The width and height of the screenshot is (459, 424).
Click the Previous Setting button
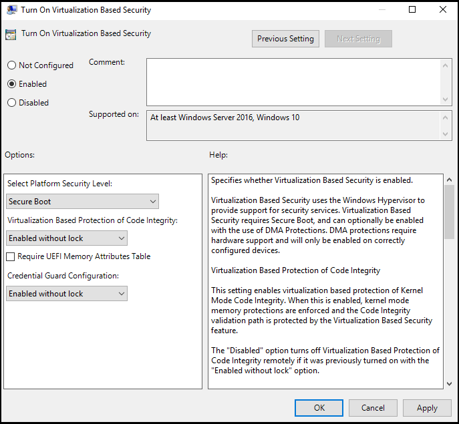pyautogui.click(x=285, y=39)
